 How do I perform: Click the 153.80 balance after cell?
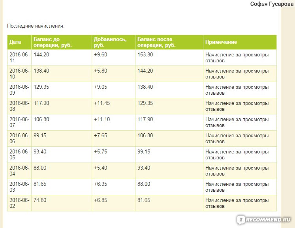click(x=169, y=58)
